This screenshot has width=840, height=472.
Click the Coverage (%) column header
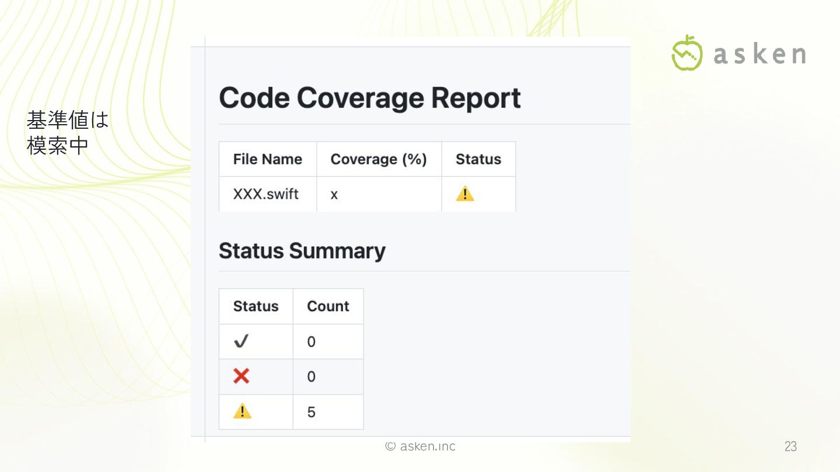click(x=379, y=159)
